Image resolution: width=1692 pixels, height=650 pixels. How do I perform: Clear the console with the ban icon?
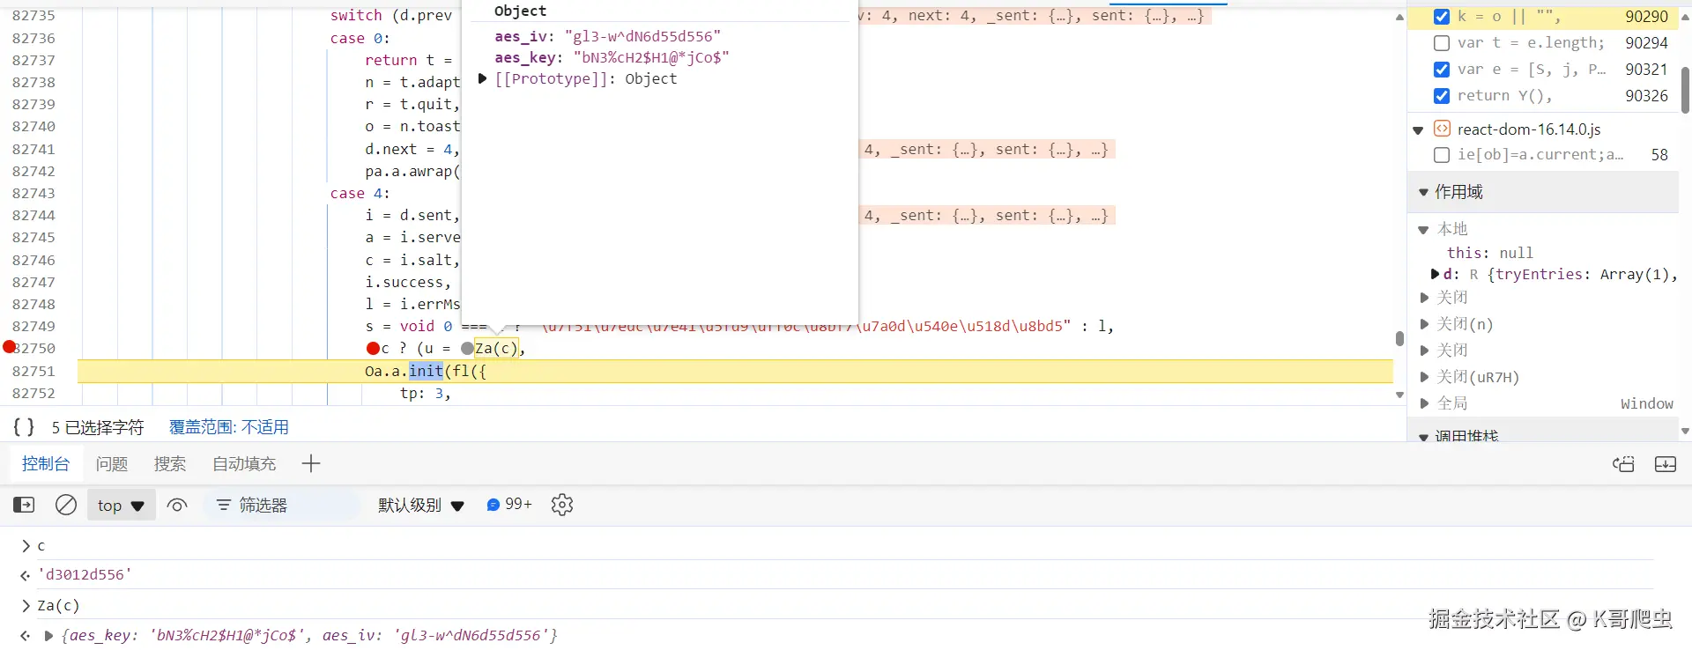click(x=66, y=505)
